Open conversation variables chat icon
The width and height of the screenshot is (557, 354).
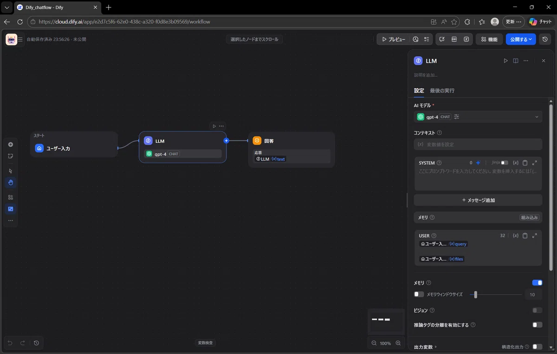442,39
